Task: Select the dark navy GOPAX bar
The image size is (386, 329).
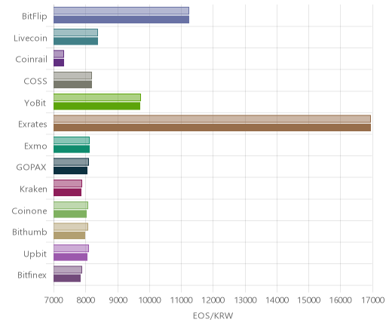Action: pos(70,171)
